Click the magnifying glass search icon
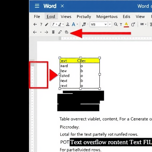This screenshot has height=152, width=152. click(x=116, y=24)
